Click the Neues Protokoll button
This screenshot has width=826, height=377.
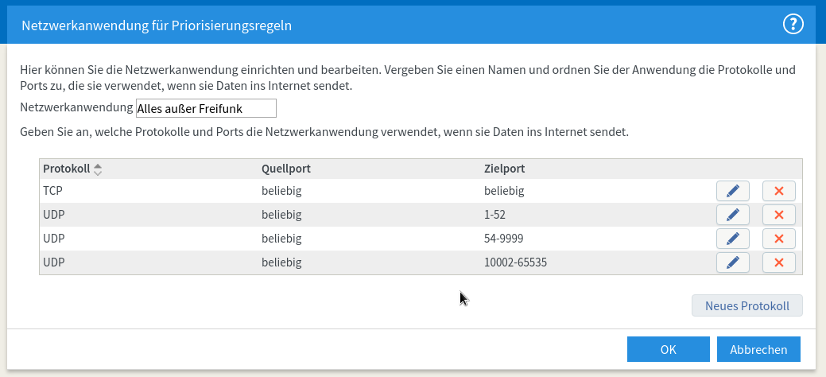pyautogui.click(x=747, y=306)
